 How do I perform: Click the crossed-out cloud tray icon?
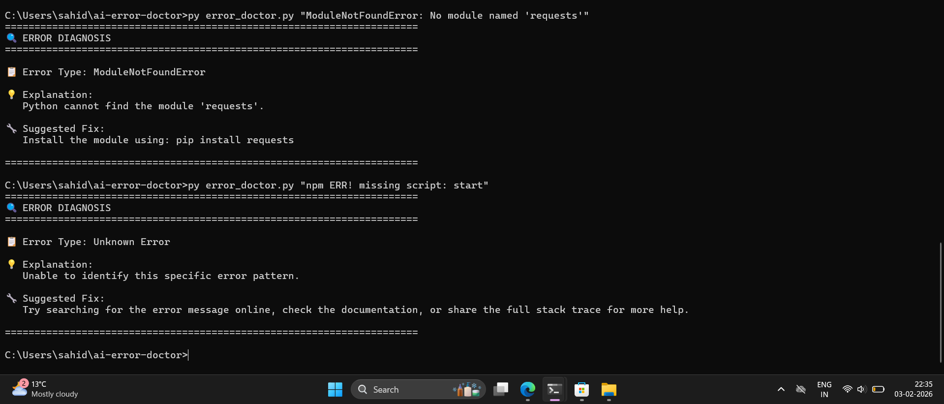[801, 389]
